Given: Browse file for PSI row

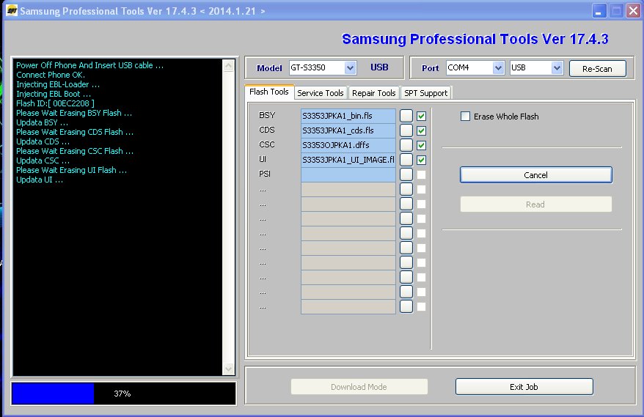Looking at the screenshot, I should pyautogui.click(x=406, y=174).
